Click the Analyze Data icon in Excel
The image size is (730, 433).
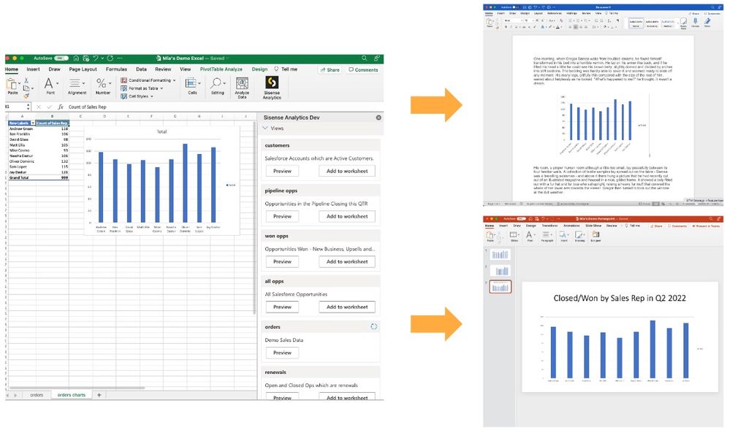click(x=242, y=84)
